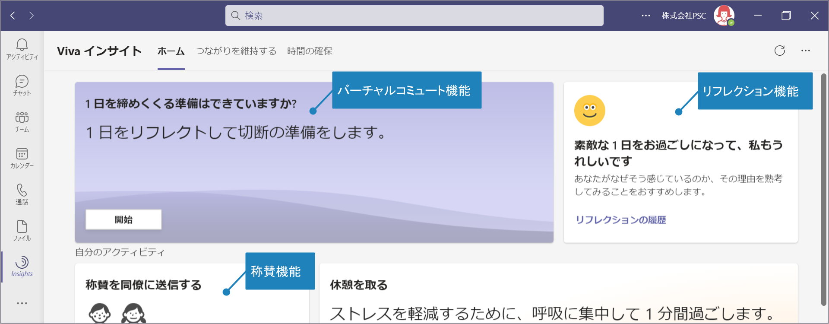Click the 株式会社PSC organization name
The width and height of the screenshot is (829, 324).
pyautogui.click(x=684, y=16)
